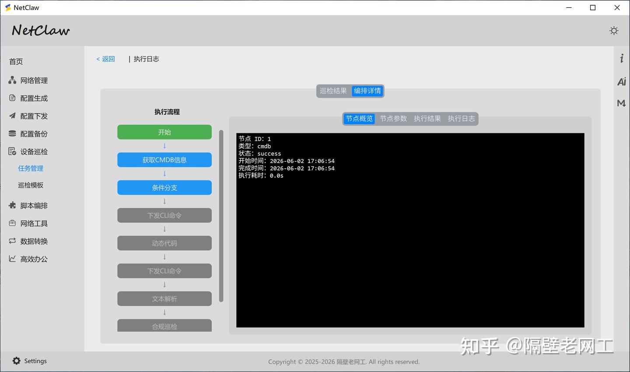Minimize the NetClaw window
The height and width of the screenshot is (372, 630).
569,7
